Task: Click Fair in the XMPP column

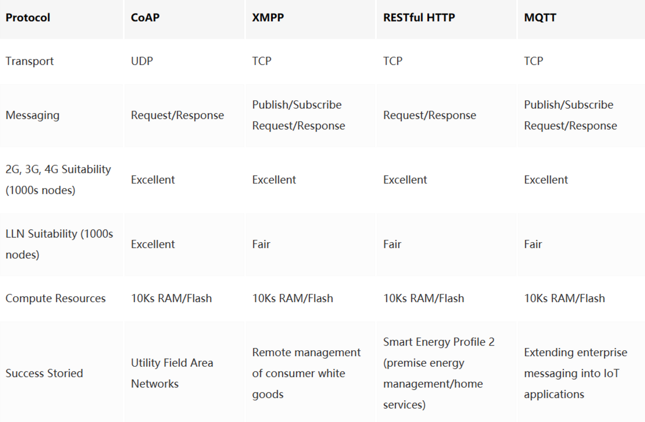Action: coord(261,244)
